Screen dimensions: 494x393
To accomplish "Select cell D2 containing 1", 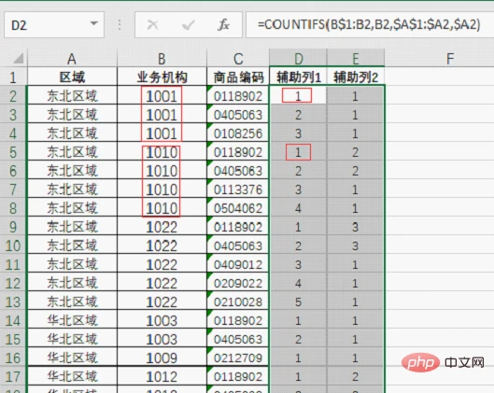I will [x=298, y=96].
